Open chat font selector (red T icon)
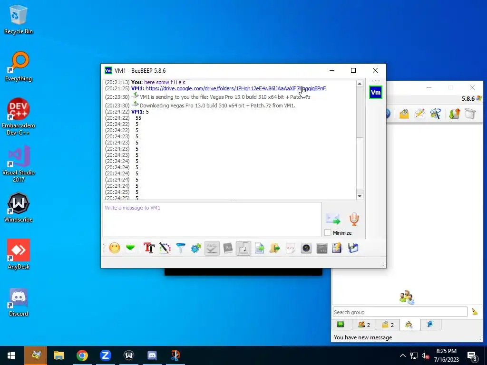 149,248
